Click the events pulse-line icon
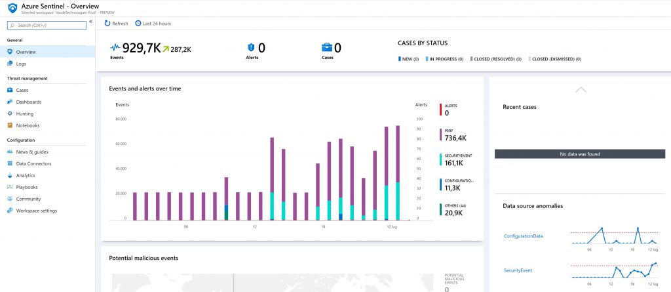Viewport: 671px width, 292px height. [x=115, y=48]
